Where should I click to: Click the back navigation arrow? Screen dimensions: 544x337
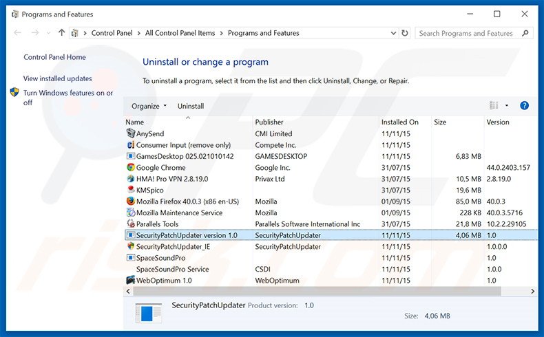coord(17,33)
